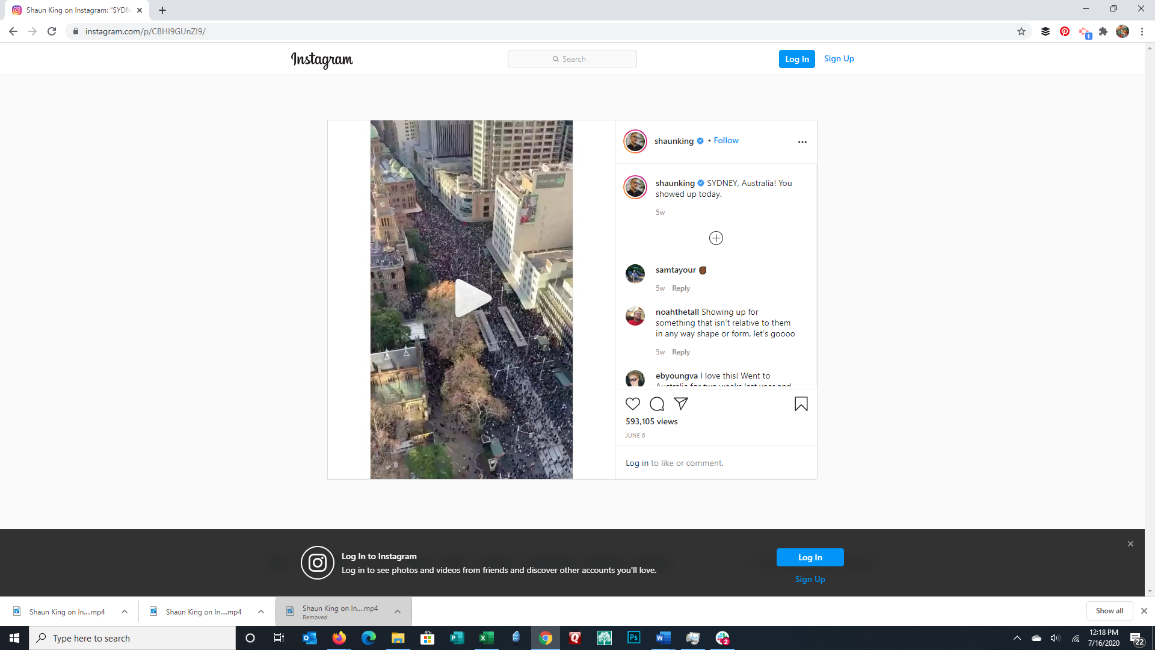Open a new browser tab
Image resolution: width=1155 pixels, height=650 pixels.
tap(162, 10)
